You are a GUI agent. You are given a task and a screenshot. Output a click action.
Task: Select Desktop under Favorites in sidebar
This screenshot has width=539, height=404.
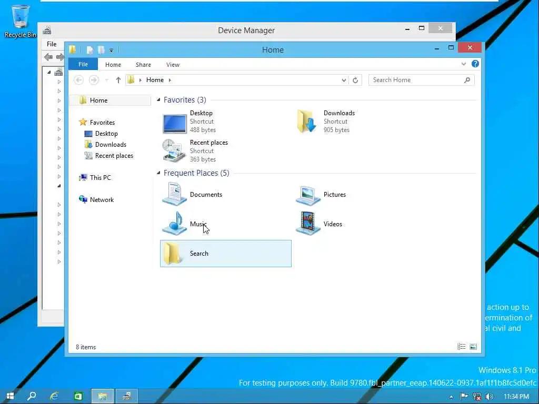[x=106, y=134]
